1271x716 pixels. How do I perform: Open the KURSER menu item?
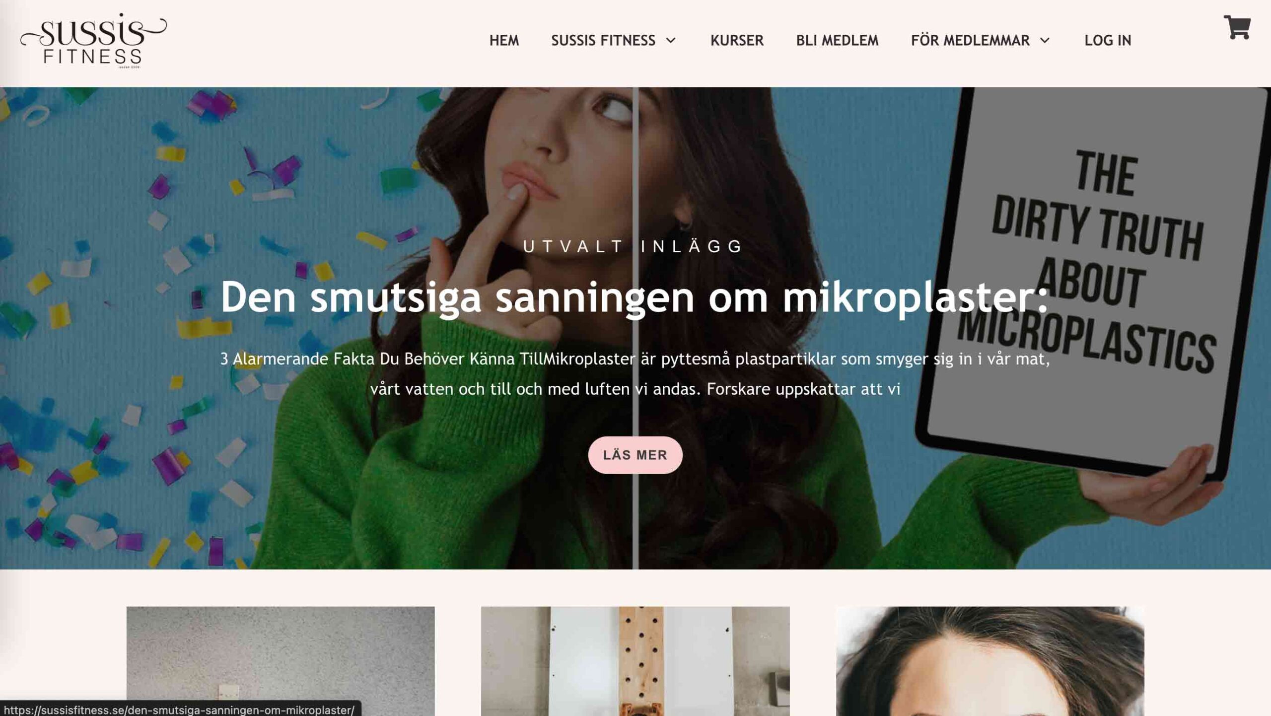pos(737,40)
